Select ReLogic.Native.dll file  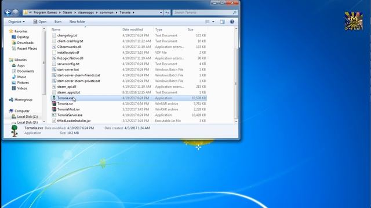[70, 58]
